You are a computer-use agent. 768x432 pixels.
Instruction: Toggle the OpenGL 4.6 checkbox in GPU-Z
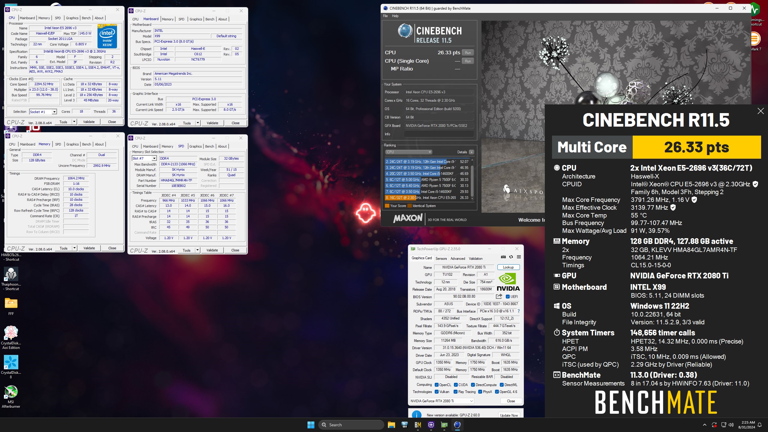coord(497,392)
